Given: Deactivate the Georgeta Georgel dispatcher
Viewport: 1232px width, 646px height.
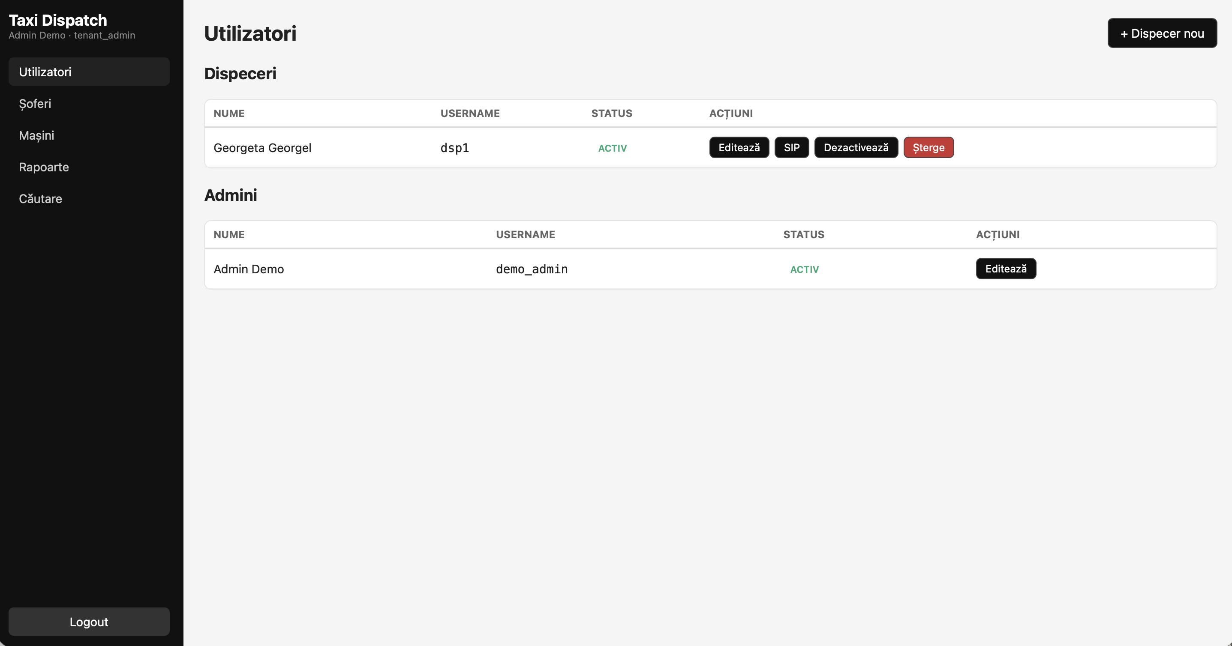Looking at the screenshot, I should coord(856,147).
